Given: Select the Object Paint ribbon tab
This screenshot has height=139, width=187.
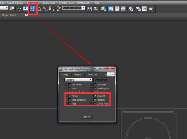Looking at the screenshot, I should click(x=9, y=15).
